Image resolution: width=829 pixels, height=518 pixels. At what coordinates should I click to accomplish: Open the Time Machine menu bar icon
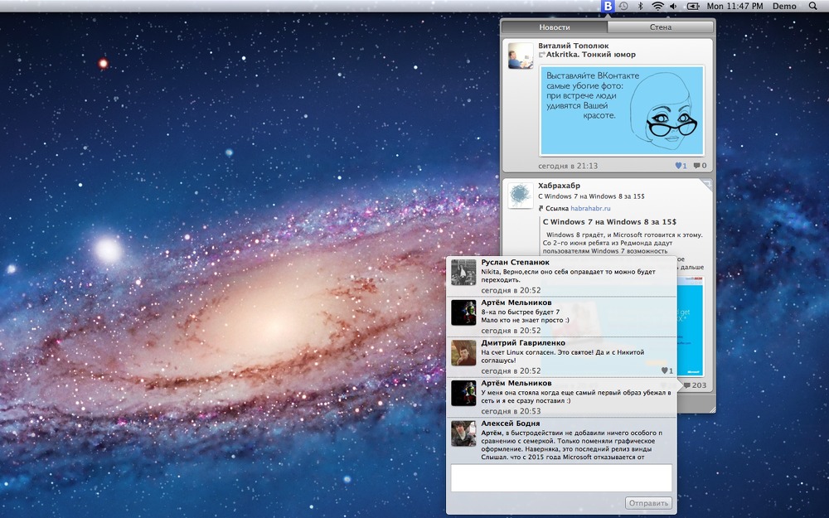click(624, 7)
